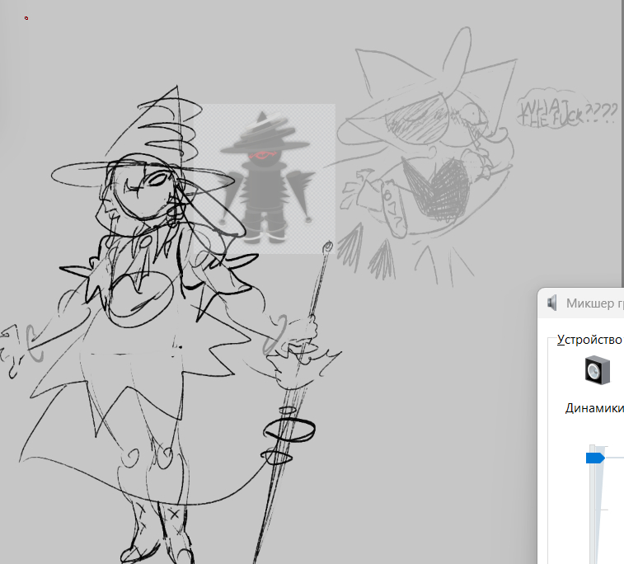The width and height of the screenshot is (624, 564).
Task: Click the small red dot in the canvas corner
Action: [26, 17]
